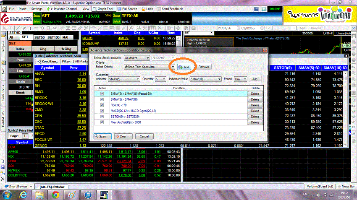
Task: Open the Period Day dropdown
Action: point(240,79)
